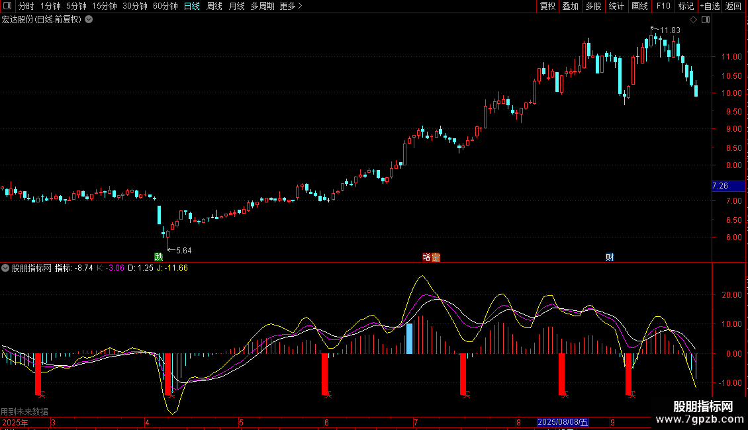The height and width of the screenshot is (430, 748).
Task: Activate the 画线 drawing tool
Action: (x=639, y=6)
